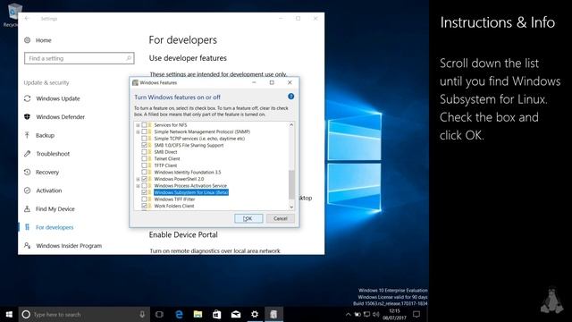Screen dimensions: 572x322
Task: Check the Simple TCPIP services checkbox
Action: click(145, 139)
